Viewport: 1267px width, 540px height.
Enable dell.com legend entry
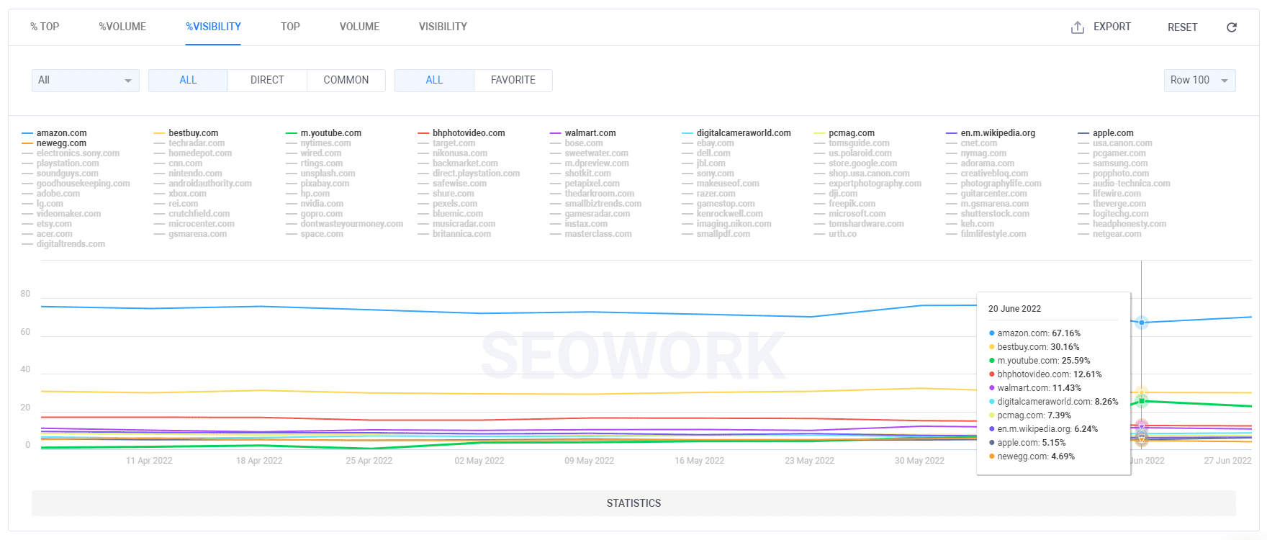[706, 153]
